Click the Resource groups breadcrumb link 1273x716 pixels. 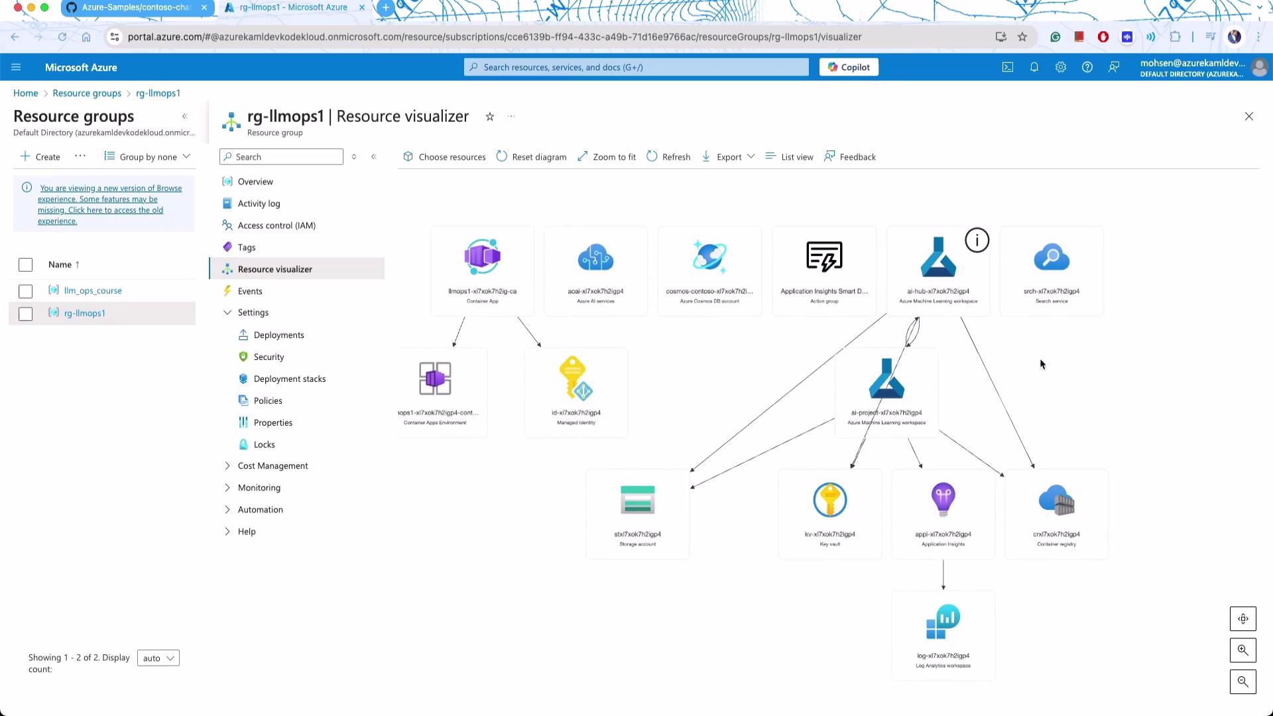(87, 93)
